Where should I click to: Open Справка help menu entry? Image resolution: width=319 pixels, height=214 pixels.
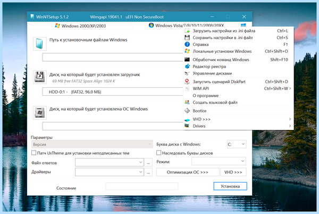[238, 44]
